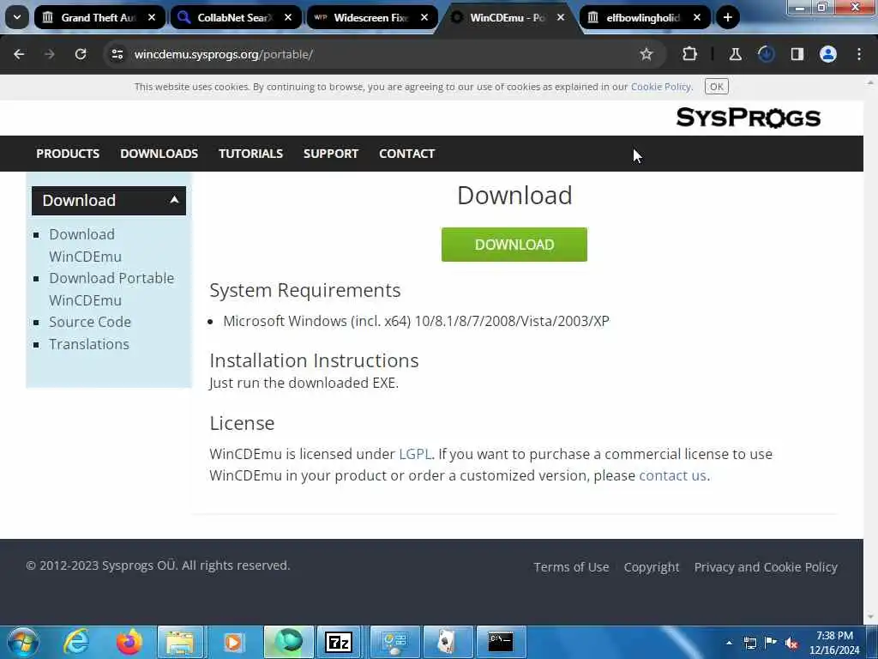Launch Firefox from the taskbar
Viewport: 878px width, 659px height.
pos(129,642)
